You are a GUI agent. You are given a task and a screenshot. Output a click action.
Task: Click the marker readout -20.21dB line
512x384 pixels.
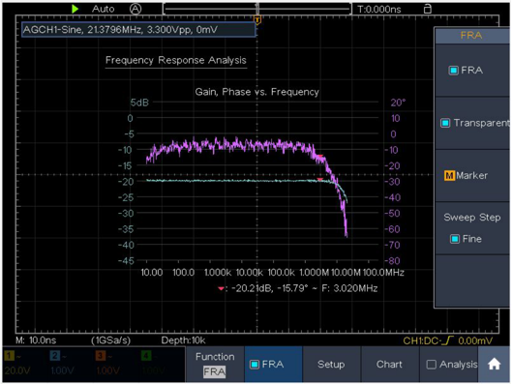tap(298, 288)
